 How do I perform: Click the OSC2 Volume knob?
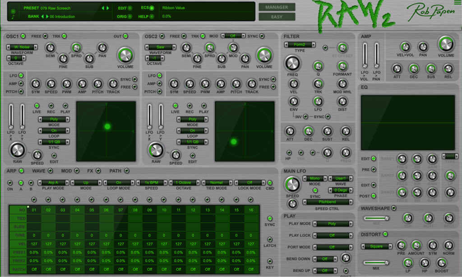pos(264,55)
